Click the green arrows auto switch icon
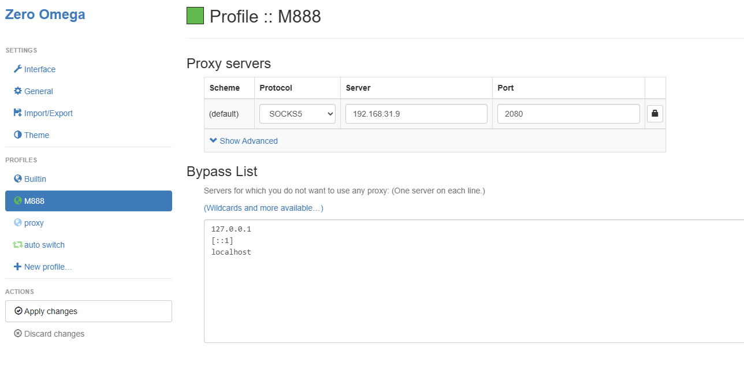 (x=17, y=245)
